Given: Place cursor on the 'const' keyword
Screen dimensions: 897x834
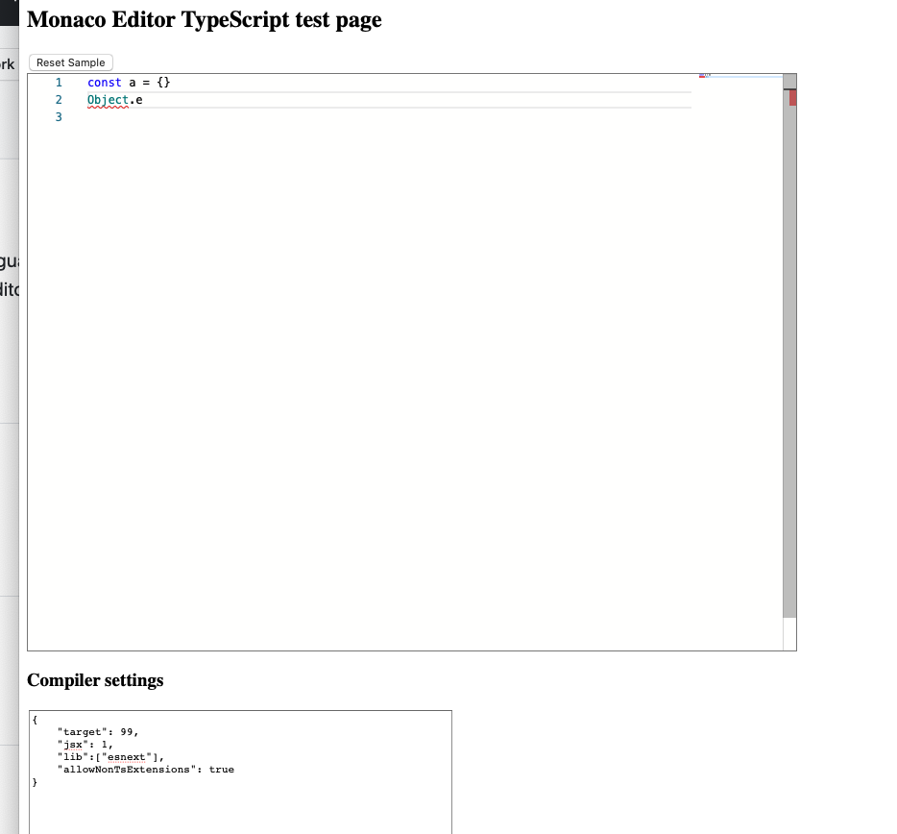Looking at the screenshot, I should (104, 83).
